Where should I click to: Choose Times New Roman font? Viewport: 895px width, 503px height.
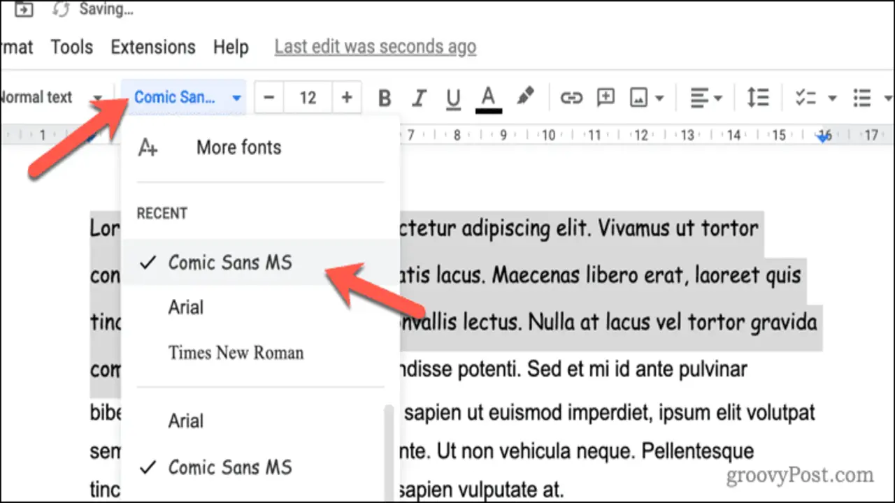pyautogui.click(x=260, y=352)
